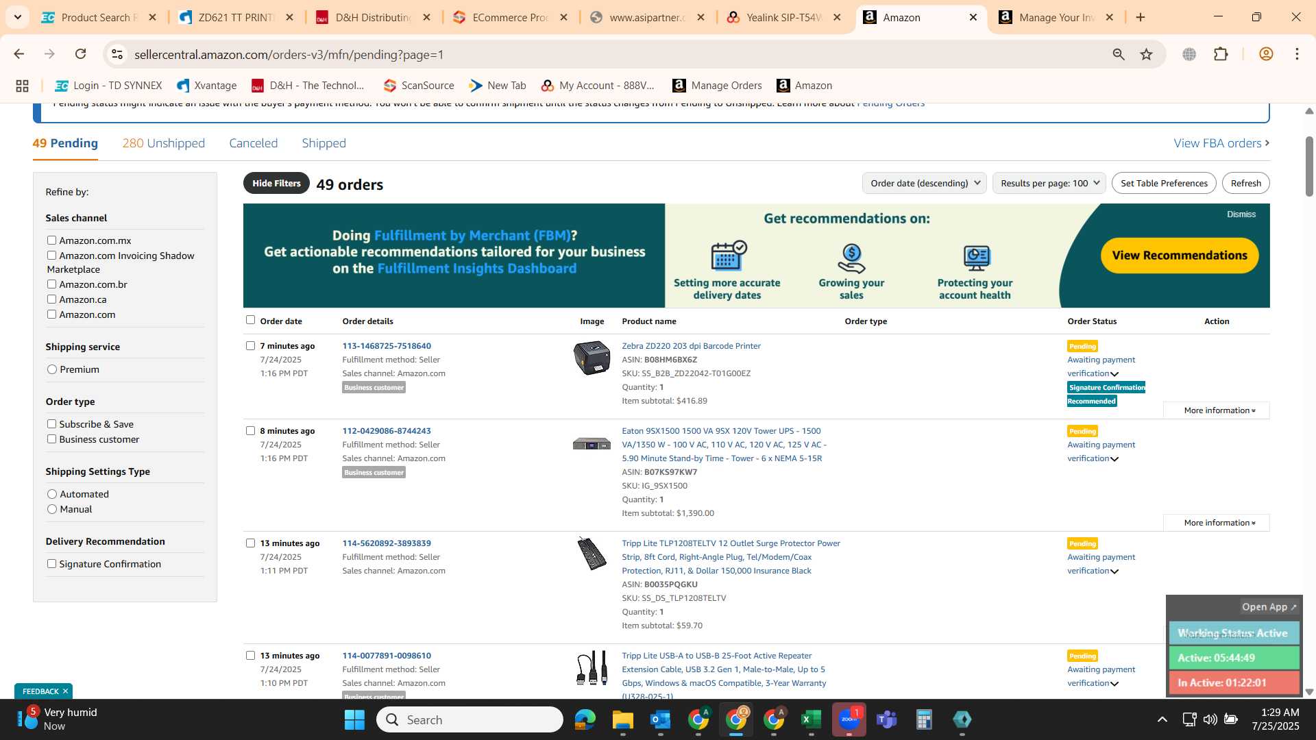Image resolution: width=1316 pixels, height=740 pixels.
Task: Switch to the Yealink SIP-T54W tab
Action: (783, 17)
